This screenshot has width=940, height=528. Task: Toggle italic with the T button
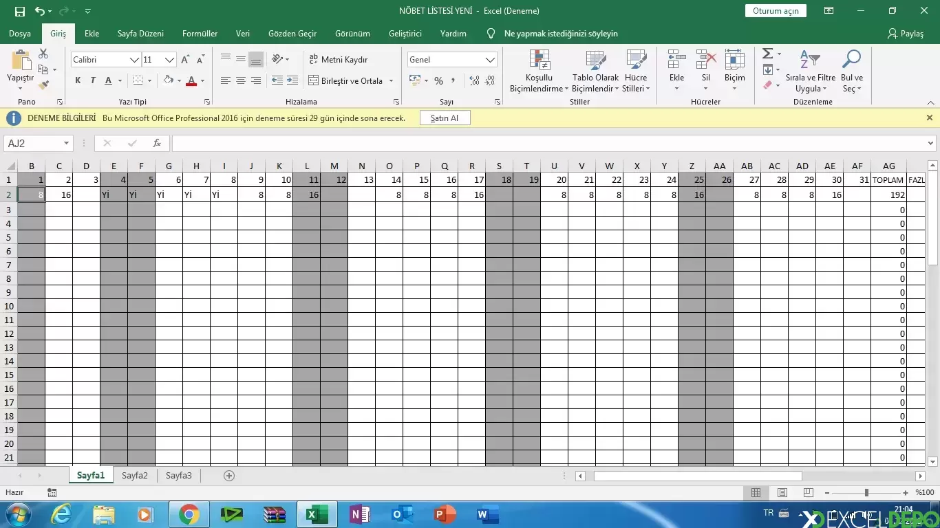[93, 80]
